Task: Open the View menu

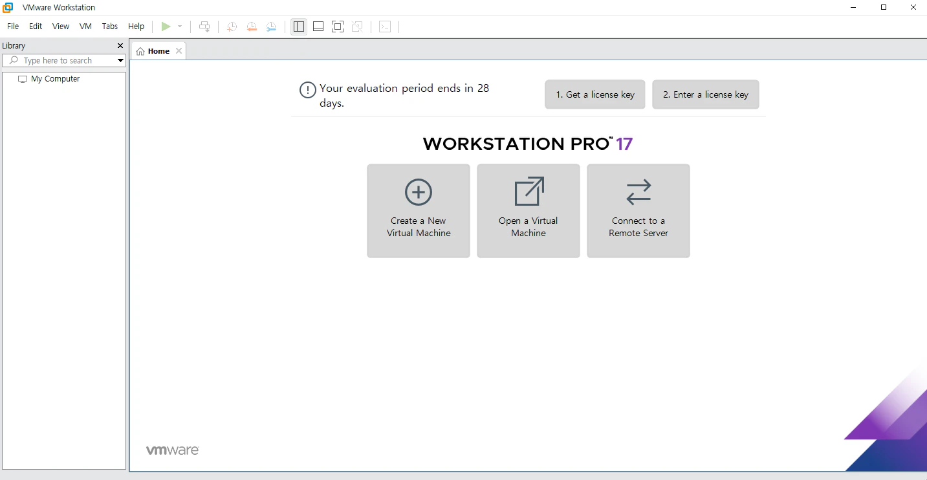Action: (x=61, y=27)
